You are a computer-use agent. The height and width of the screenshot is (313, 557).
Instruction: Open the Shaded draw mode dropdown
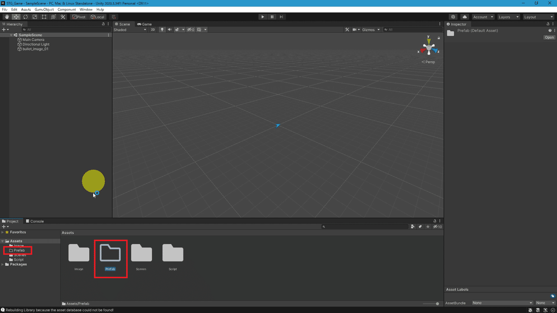pos(130,30)
